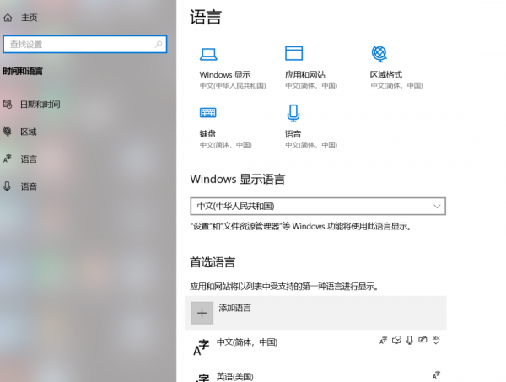
Task: Open 区域 settings page
Action: (29, 132)
